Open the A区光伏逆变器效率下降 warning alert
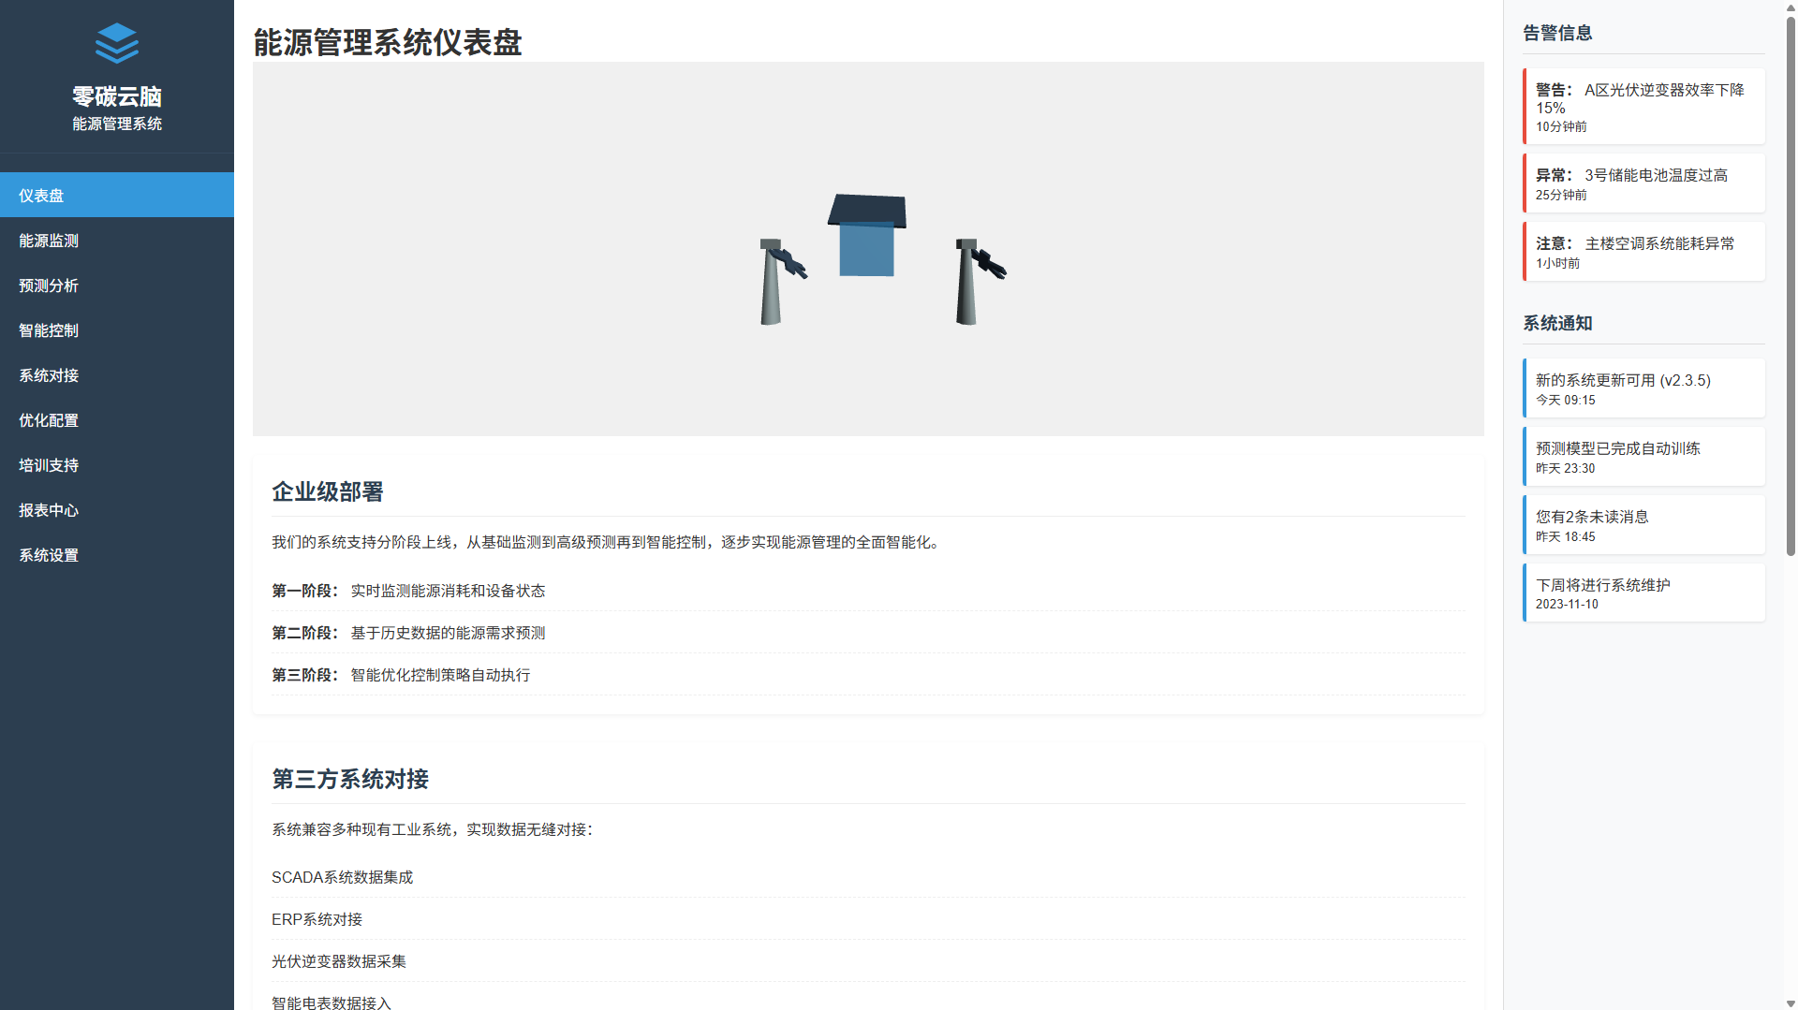Screen dimensions: 1798x1010 coord(1643,107)
